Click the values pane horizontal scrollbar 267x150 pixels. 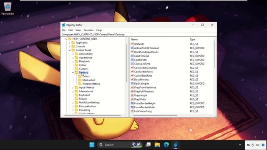click(155, 116)
